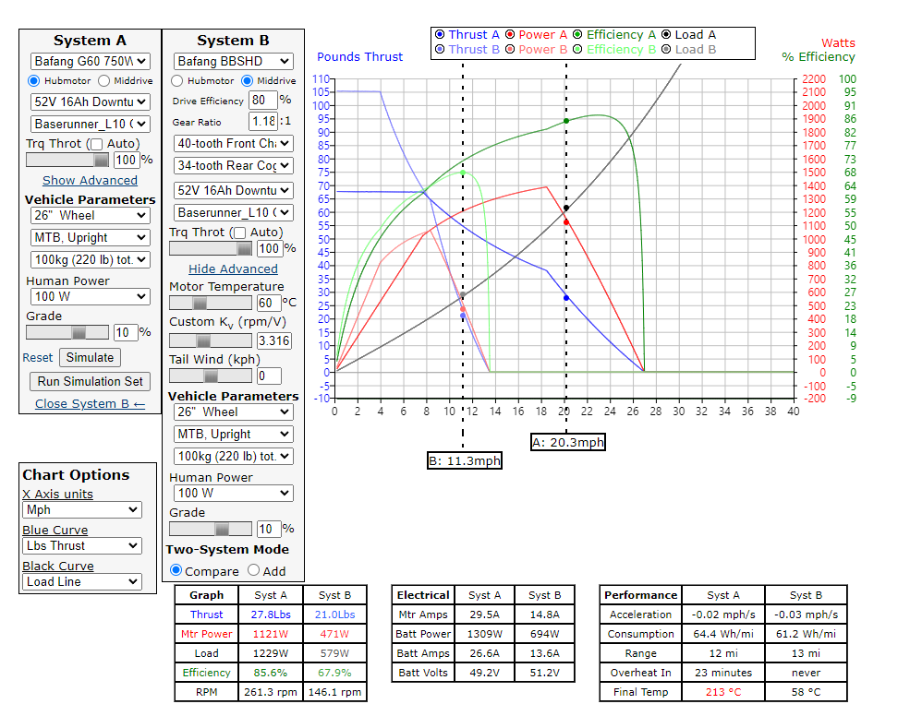Toggle Thrust B legend marker
Image resolution: width=910 pixels, height=716 pixels.
coord(439,50)
